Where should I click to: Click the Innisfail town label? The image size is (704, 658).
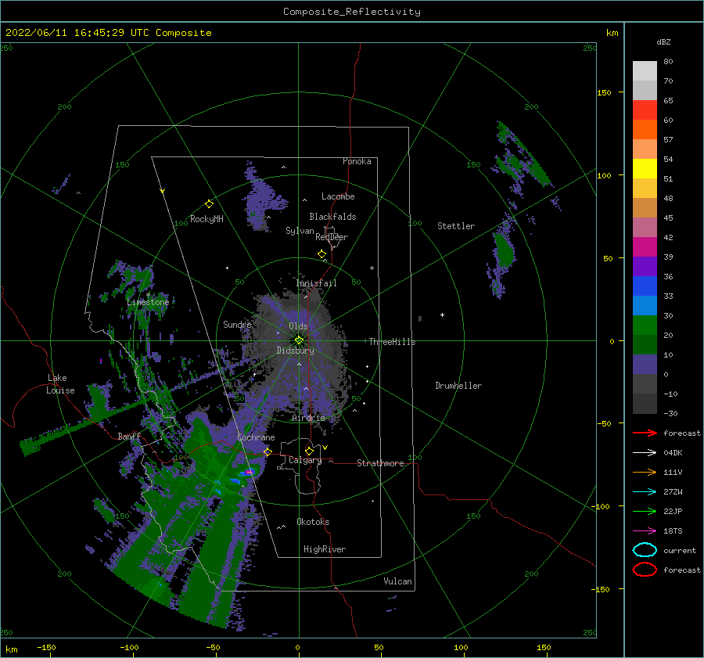[x=316, y=283]
